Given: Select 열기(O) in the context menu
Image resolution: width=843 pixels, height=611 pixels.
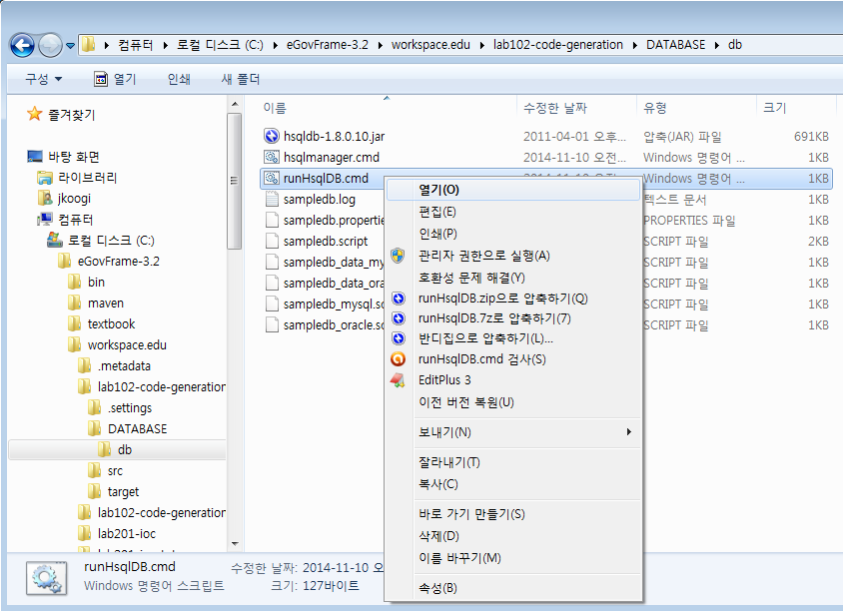Looking at the screenshot, I should [x=439, y=189].
